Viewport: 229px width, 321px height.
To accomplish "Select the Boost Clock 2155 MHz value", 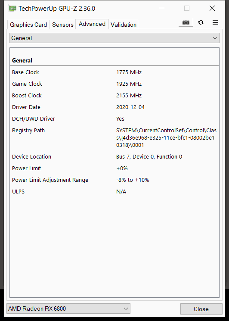I will (x=129, y=96).
